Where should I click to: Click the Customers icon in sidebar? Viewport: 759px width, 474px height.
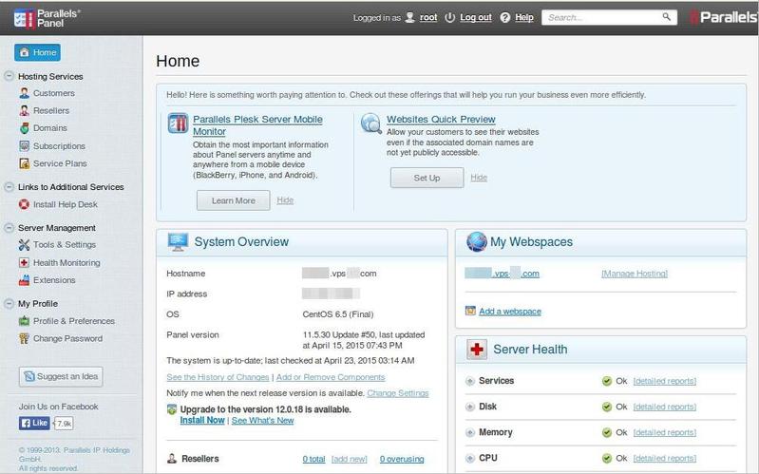25,93
